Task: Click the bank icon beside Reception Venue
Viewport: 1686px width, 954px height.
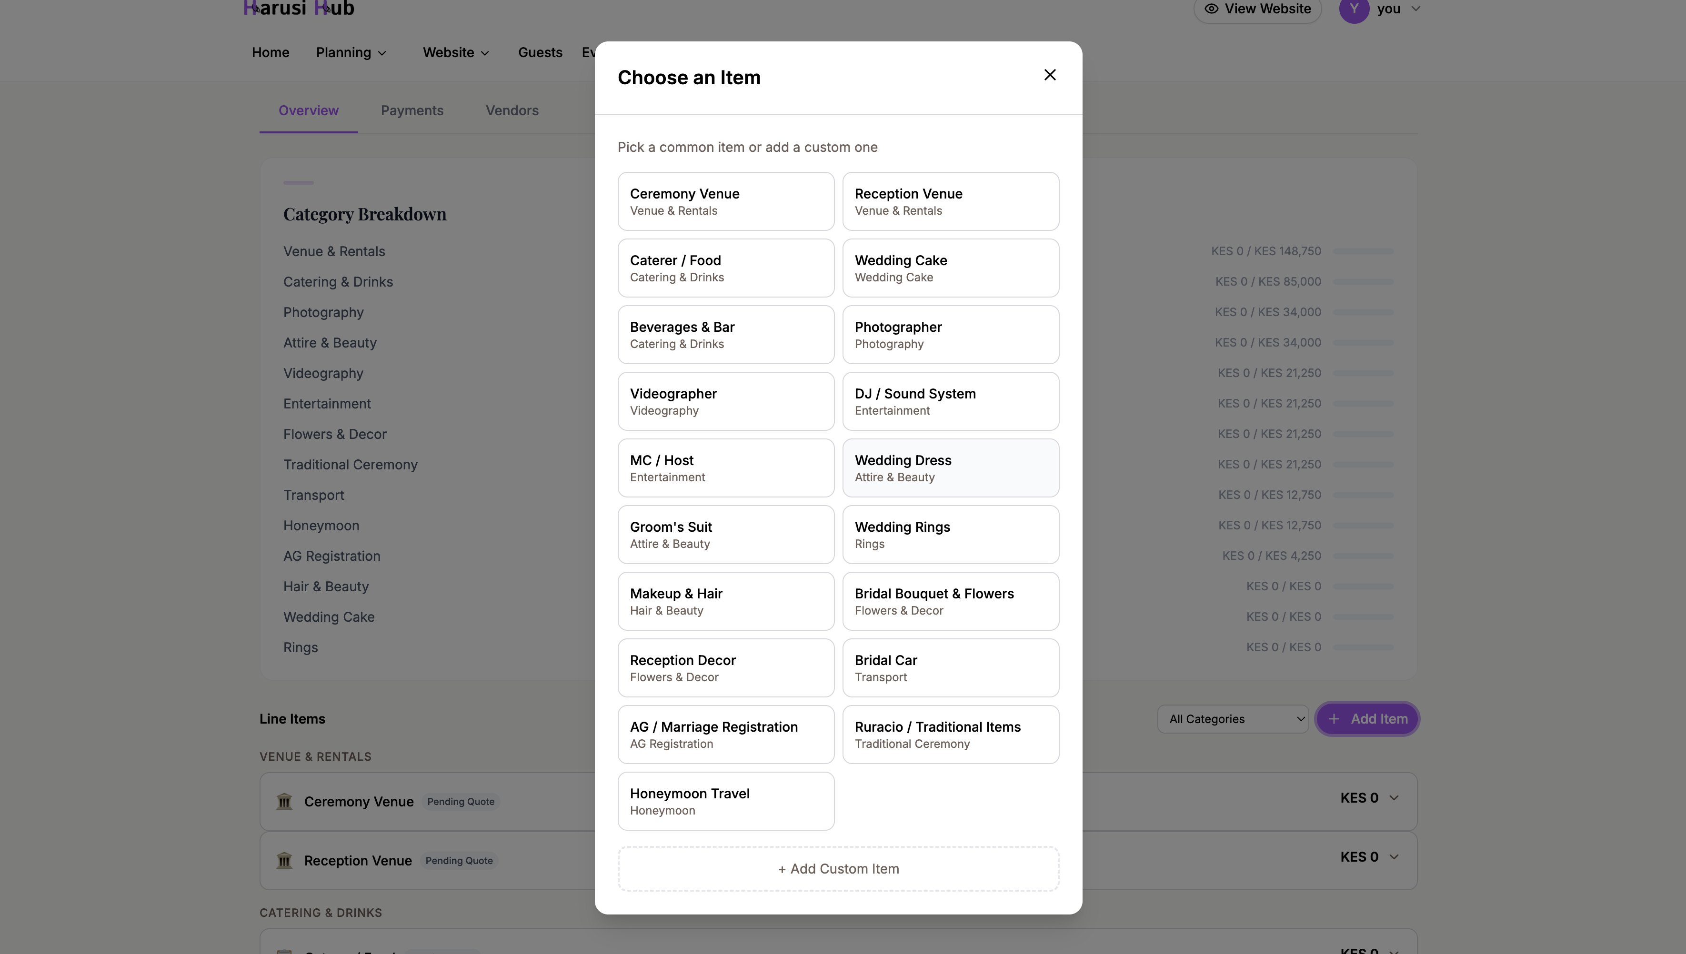Action: pos(284,860)
